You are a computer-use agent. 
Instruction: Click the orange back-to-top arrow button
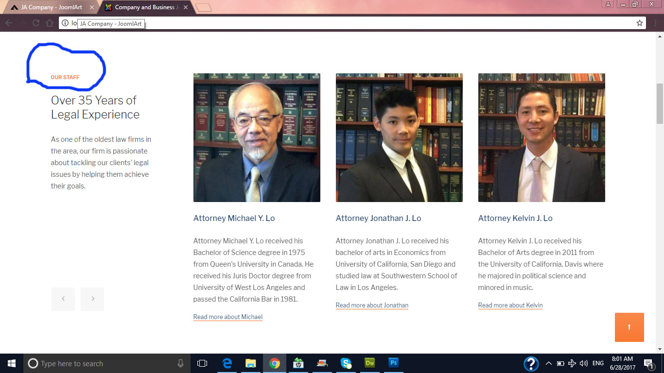629,327
